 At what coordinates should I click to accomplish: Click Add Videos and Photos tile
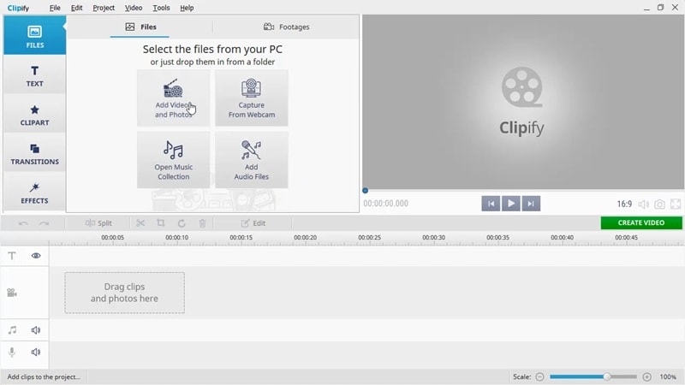[x=174, y=98]
